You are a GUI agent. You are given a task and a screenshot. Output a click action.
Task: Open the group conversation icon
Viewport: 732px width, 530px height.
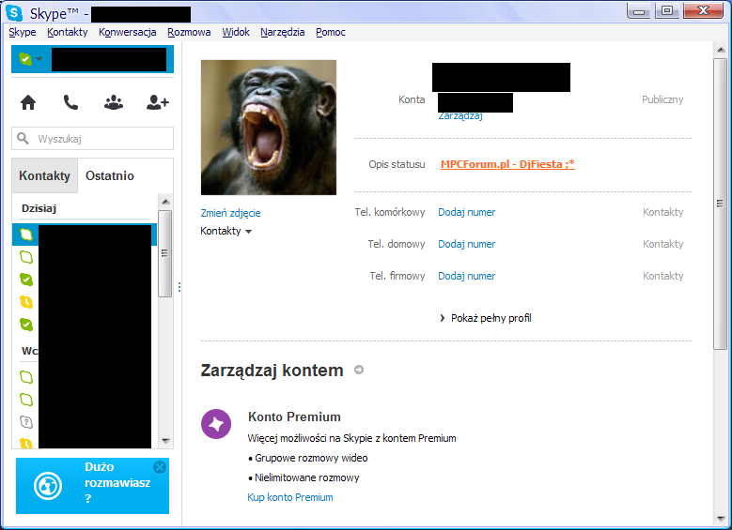[114, 102]
